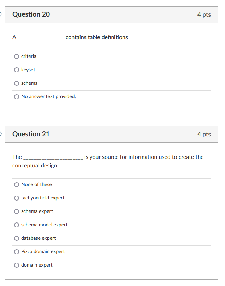The image size is (225, 286).
Task: Click the arrow marker beside Question 21
Action: coord(1,134)
